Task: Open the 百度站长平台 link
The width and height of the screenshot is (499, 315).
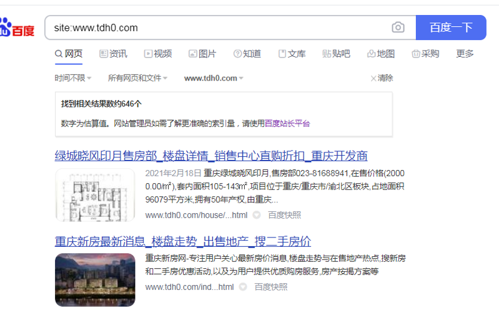Action: tap(287, 124)
